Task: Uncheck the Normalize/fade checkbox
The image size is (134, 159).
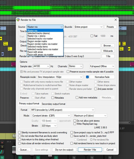Action: 87,77
